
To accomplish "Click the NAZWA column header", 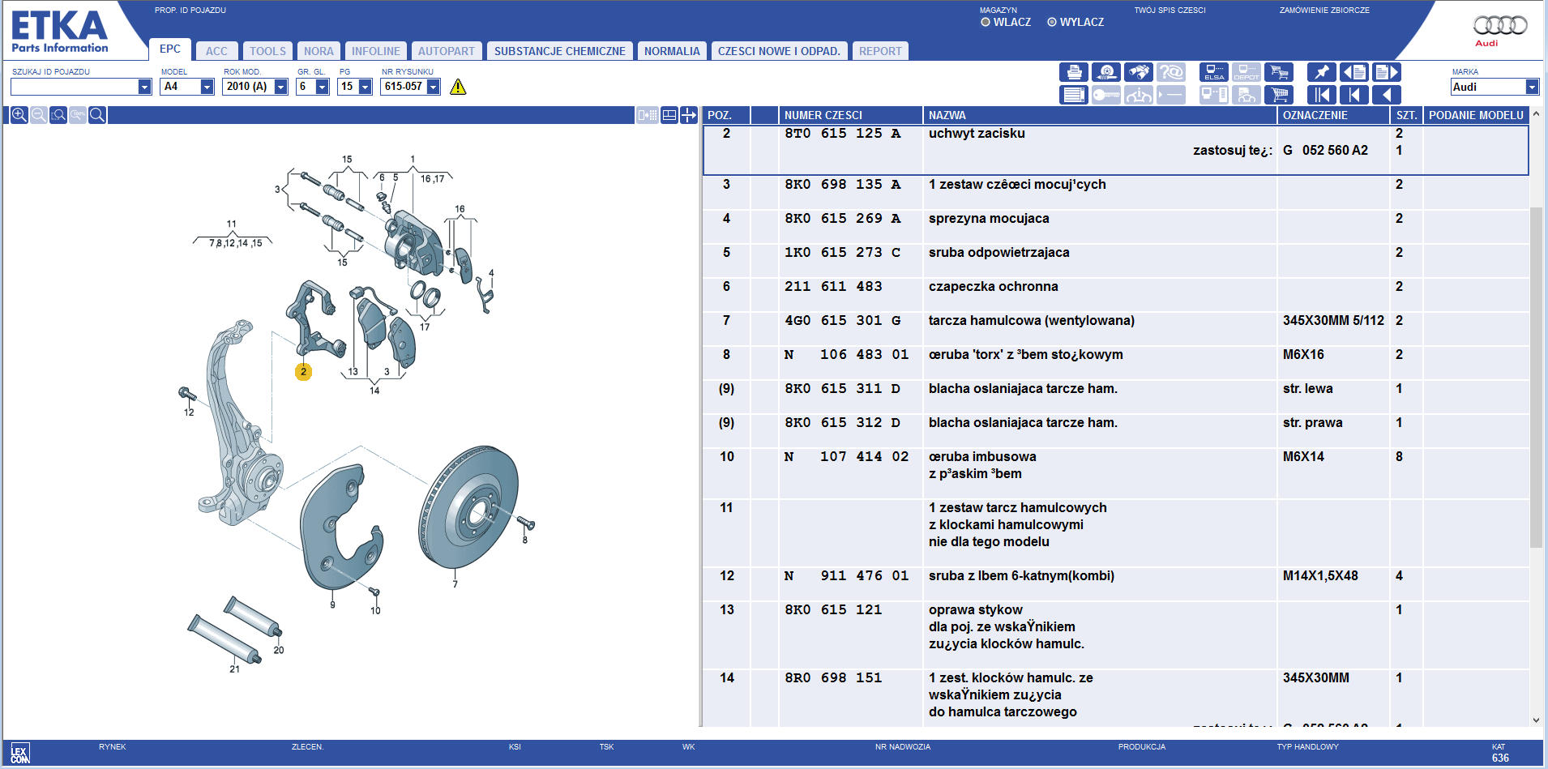I will click(x=1100, y=115).
